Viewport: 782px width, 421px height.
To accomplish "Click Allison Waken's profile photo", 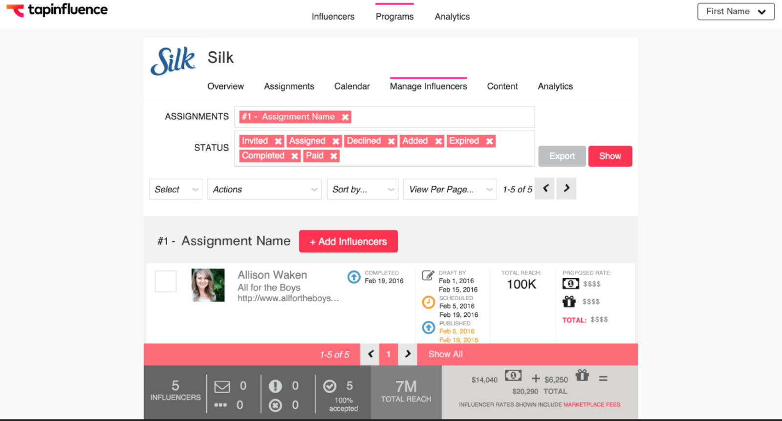I will pyautogui.click(x=208, y=285).
